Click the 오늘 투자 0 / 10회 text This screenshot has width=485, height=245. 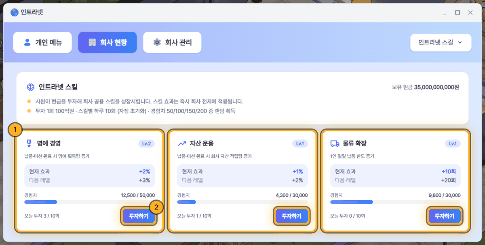(348, 216)
